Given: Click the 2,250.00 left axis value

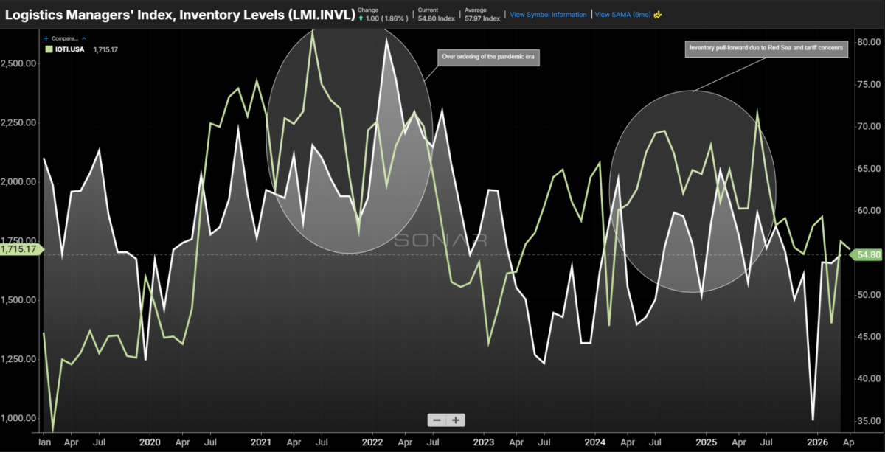Looking at the screenshot, I should pyautogui.click(x=18, y=122).
